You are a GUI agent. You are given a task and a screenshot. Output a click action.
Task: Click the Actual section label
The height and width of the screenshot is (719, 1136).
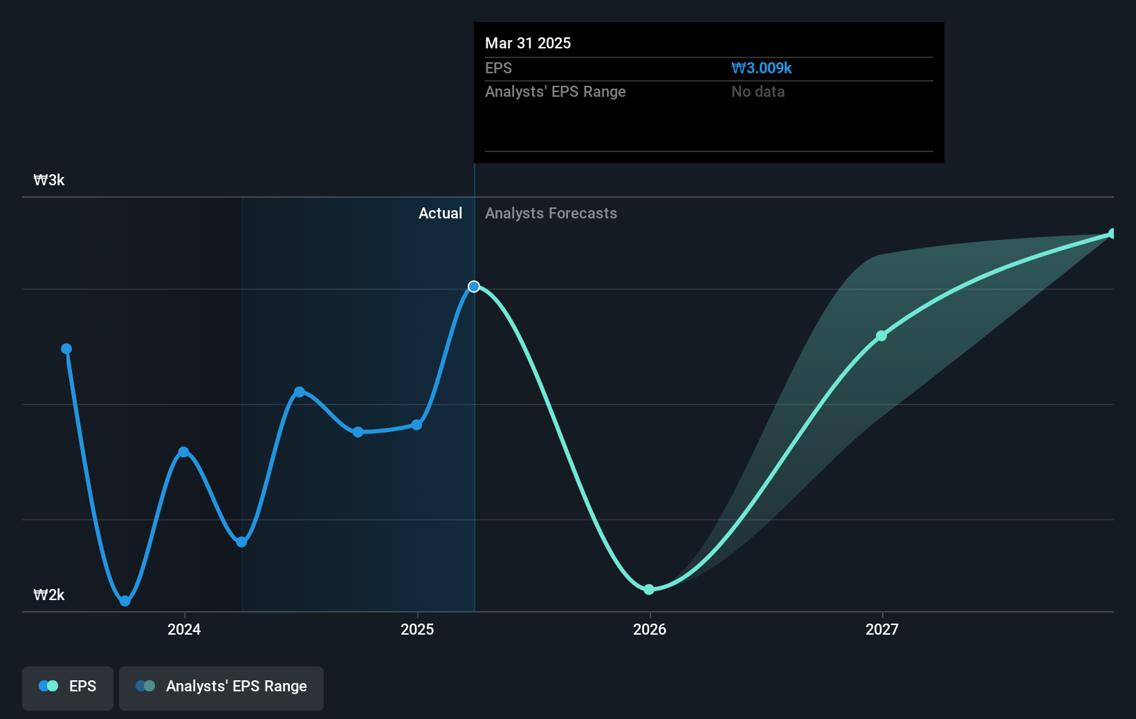(x=440, y=213)
